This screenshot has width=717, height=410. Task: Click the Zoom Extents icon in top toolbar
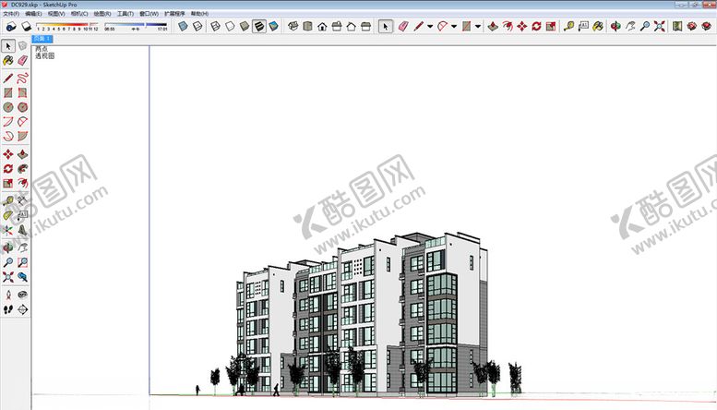[x=659, y=27]
